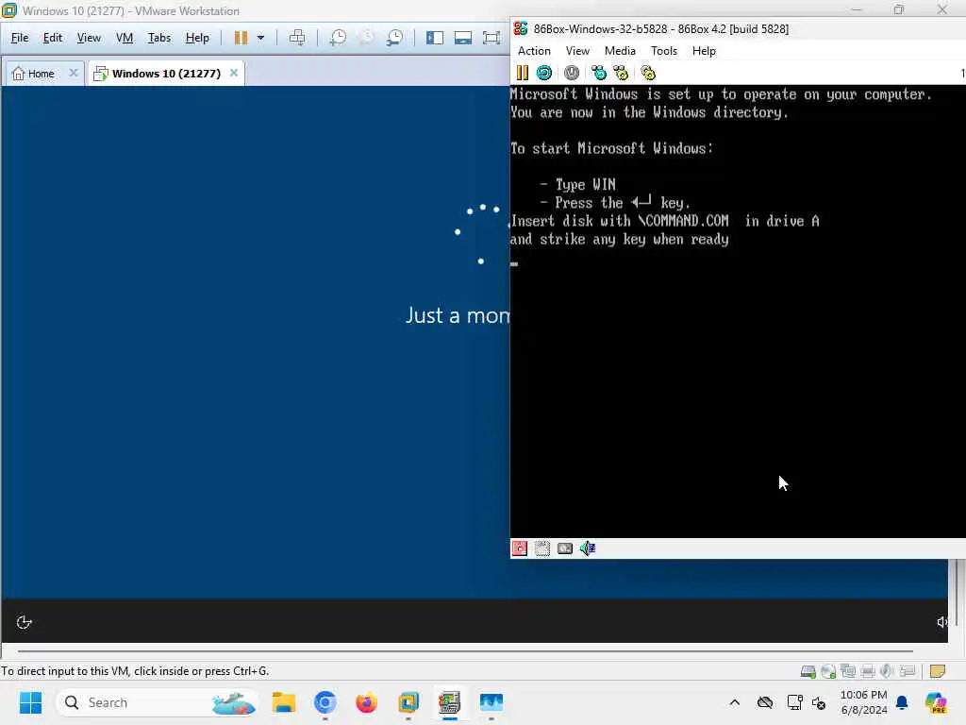Open VMware power options dropdown arrow
This screenshot has width=966, height=725.
260,38
